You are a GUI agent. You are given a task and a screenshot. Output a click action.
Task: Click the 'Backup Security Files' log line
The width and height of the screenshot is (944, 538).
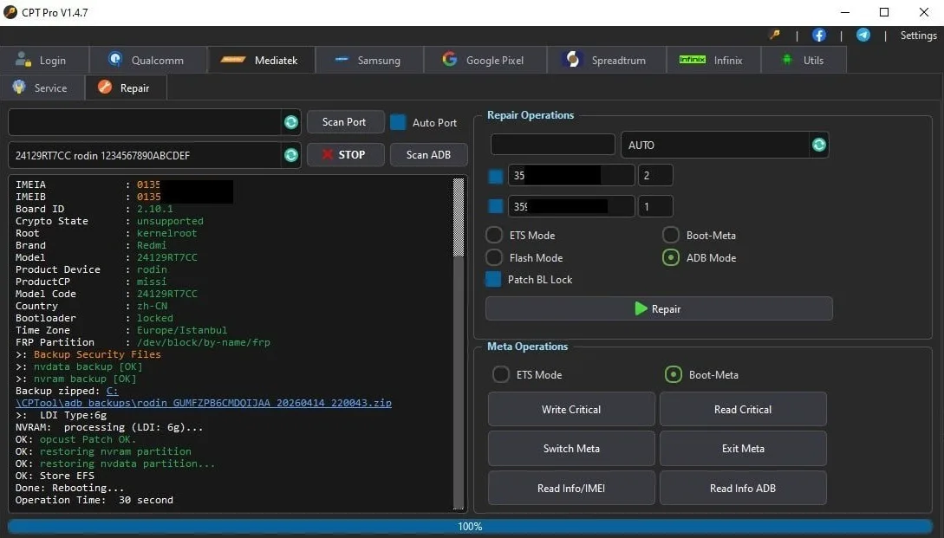click(x=97, y=354)
